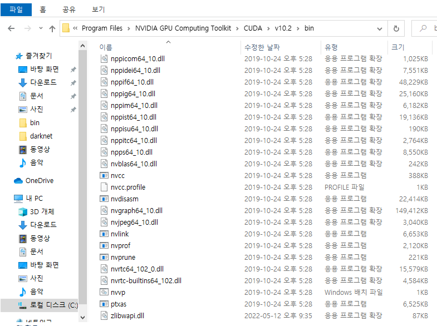The height and width of the screenshot is (326, 437).
Task: Refresh the bin folder view
Action: (396, 28)
